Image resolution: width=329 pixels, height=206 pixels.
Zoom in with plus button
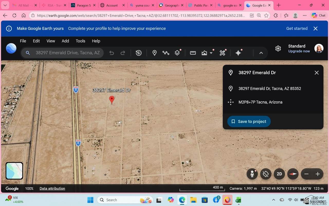tap(318, 174)
